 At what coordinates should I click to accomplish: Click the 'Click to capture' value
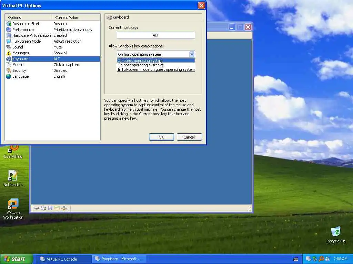click(66, 65)
